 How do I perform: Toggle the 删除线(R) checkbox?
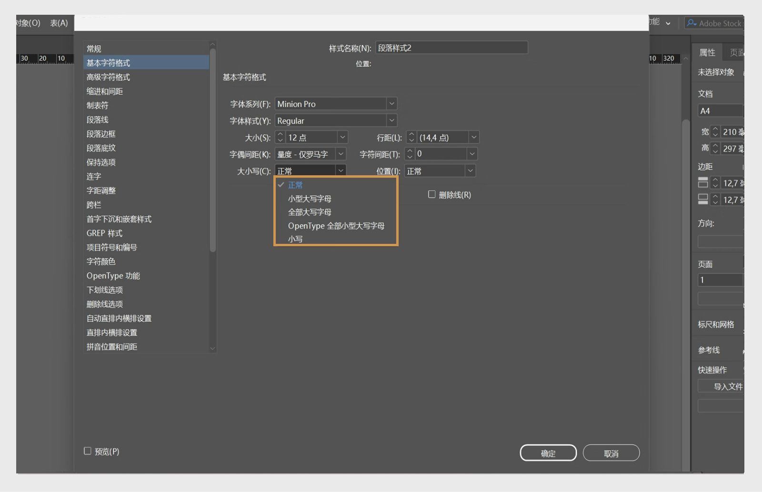click(x=432, y=194)
